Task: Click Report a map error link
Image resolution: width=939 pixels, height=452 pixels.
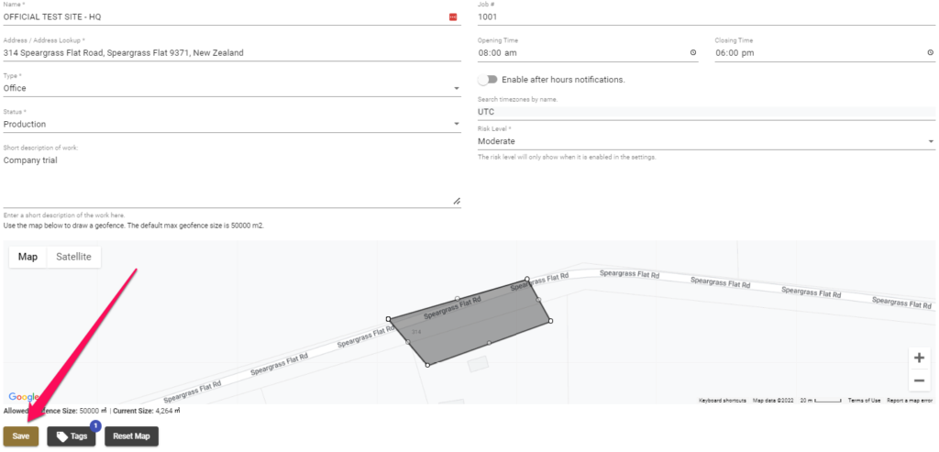Action: pos(910,400)
